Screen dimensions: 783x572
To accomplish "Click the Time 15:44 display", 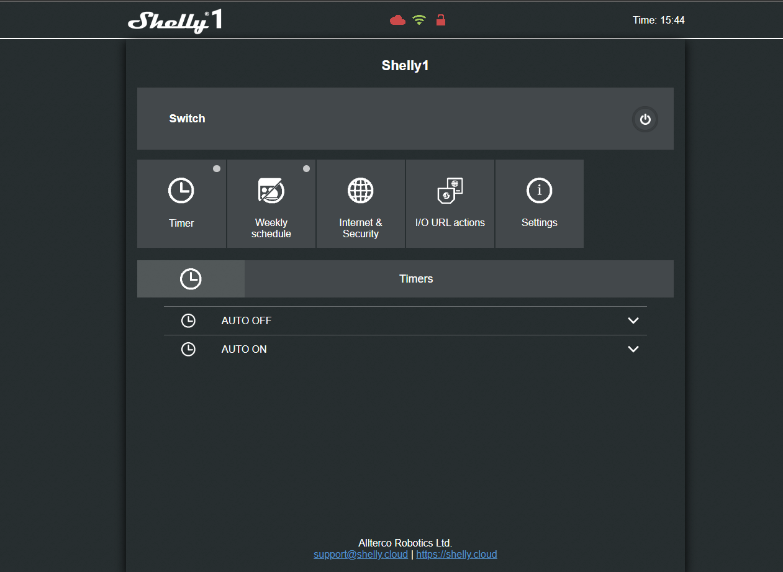I will [x=659, y=20].
